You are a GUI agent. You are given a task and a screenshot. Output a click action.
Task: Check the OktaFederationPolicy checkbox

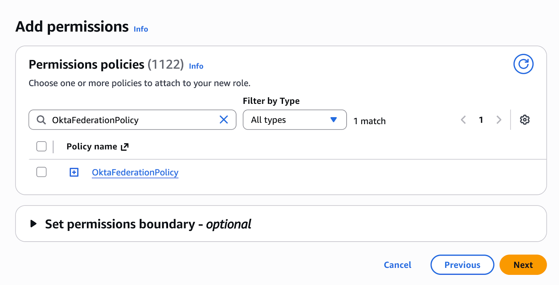[42, 172]
